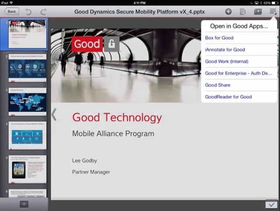The image size is (280, 211).
Task: Select slide 6 thumbnail
Action: [x=27, y=193]
